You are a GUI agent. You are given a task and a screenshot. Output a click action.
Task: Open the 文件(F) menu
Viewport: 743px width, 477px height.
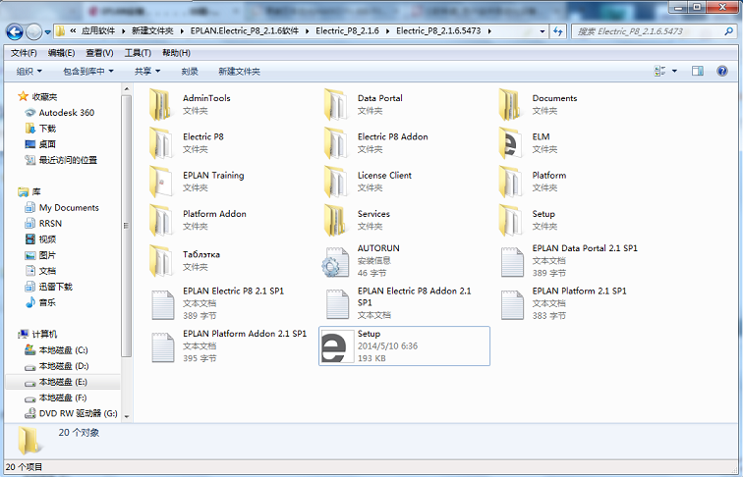[x=24, y=52]
